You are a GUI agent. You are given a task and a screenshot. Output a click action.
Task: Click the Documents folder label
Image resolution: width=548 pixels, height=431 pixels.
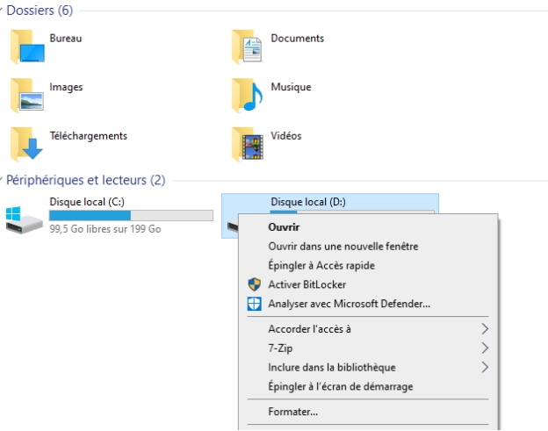click(298, 38)
